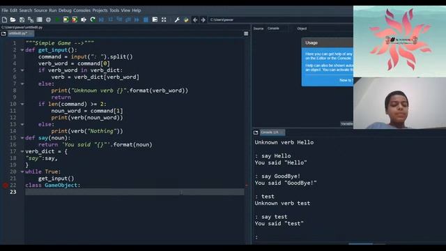This screenshot has width=446, height=251.
Task: Switch to Variable explorer pane tab
Action: pos(347,124)
